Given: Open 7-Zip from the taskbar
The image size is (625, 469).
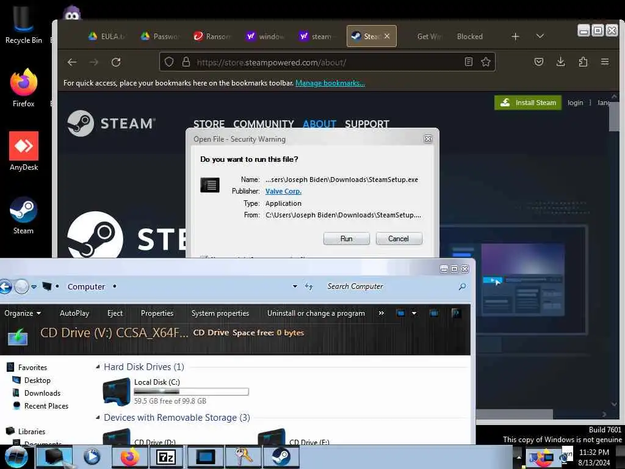Looking at the screenshot, I should pos(166,457).
